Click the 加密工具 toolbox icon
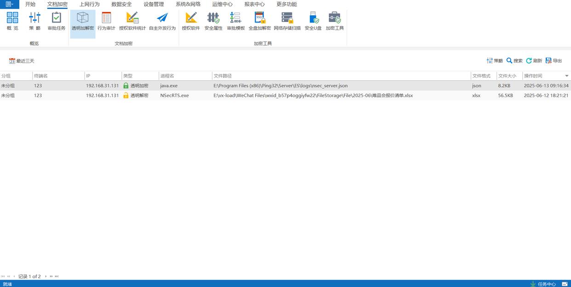571x287 pixels. [335, 21]
